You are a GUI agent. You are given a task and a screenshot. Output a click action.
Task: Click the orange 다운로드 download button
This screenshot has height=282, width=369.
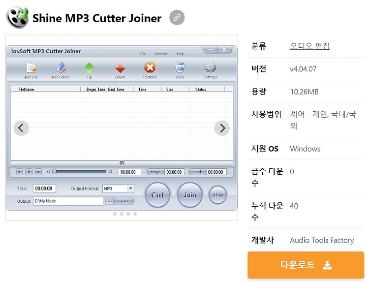pos(306,265)
